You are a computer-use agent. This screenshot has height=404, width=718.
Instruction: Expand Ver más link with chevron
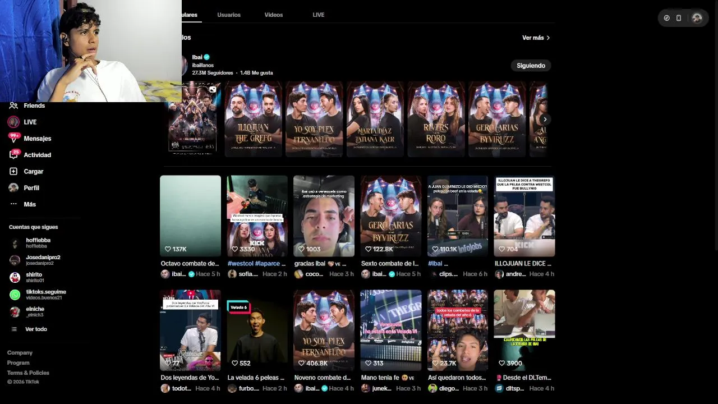point(536,38)
